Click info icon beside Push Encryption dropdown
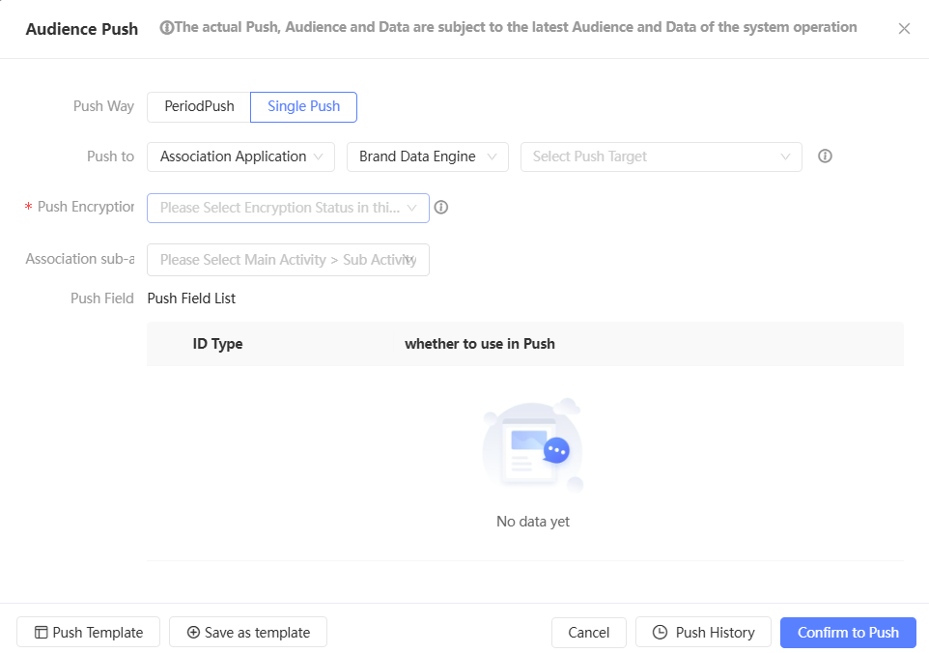Screen dimensions: 929x653 coord(441,208)
